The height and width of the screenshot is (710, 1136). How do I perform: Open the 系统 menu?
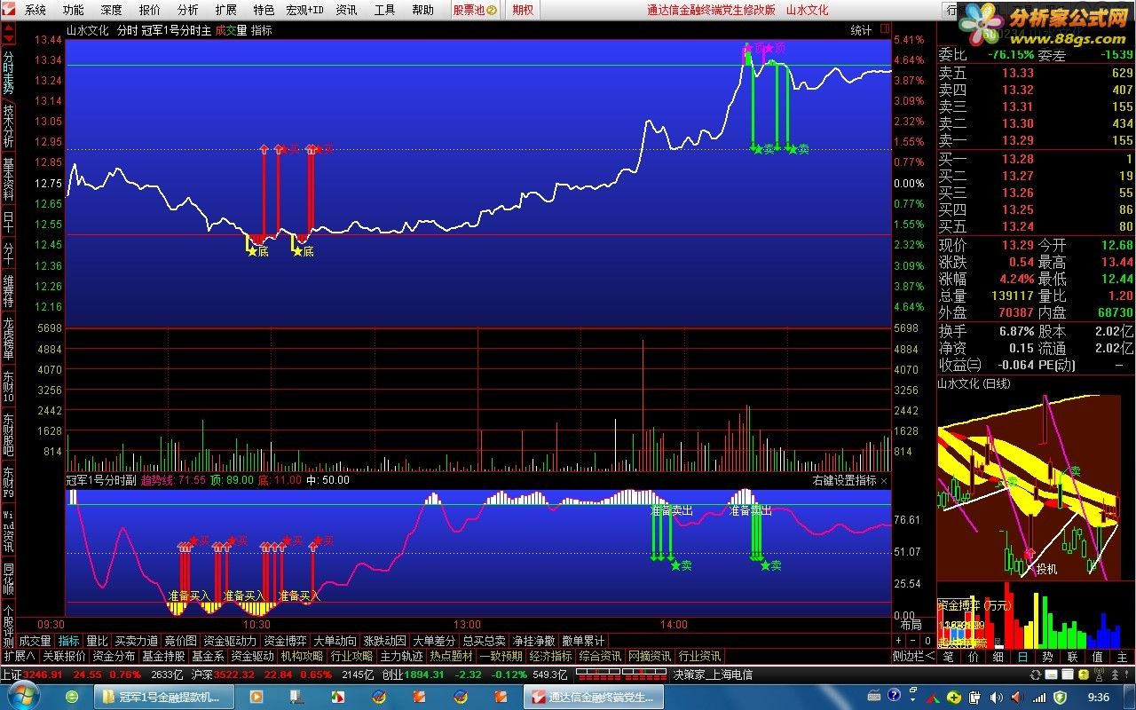35,10
